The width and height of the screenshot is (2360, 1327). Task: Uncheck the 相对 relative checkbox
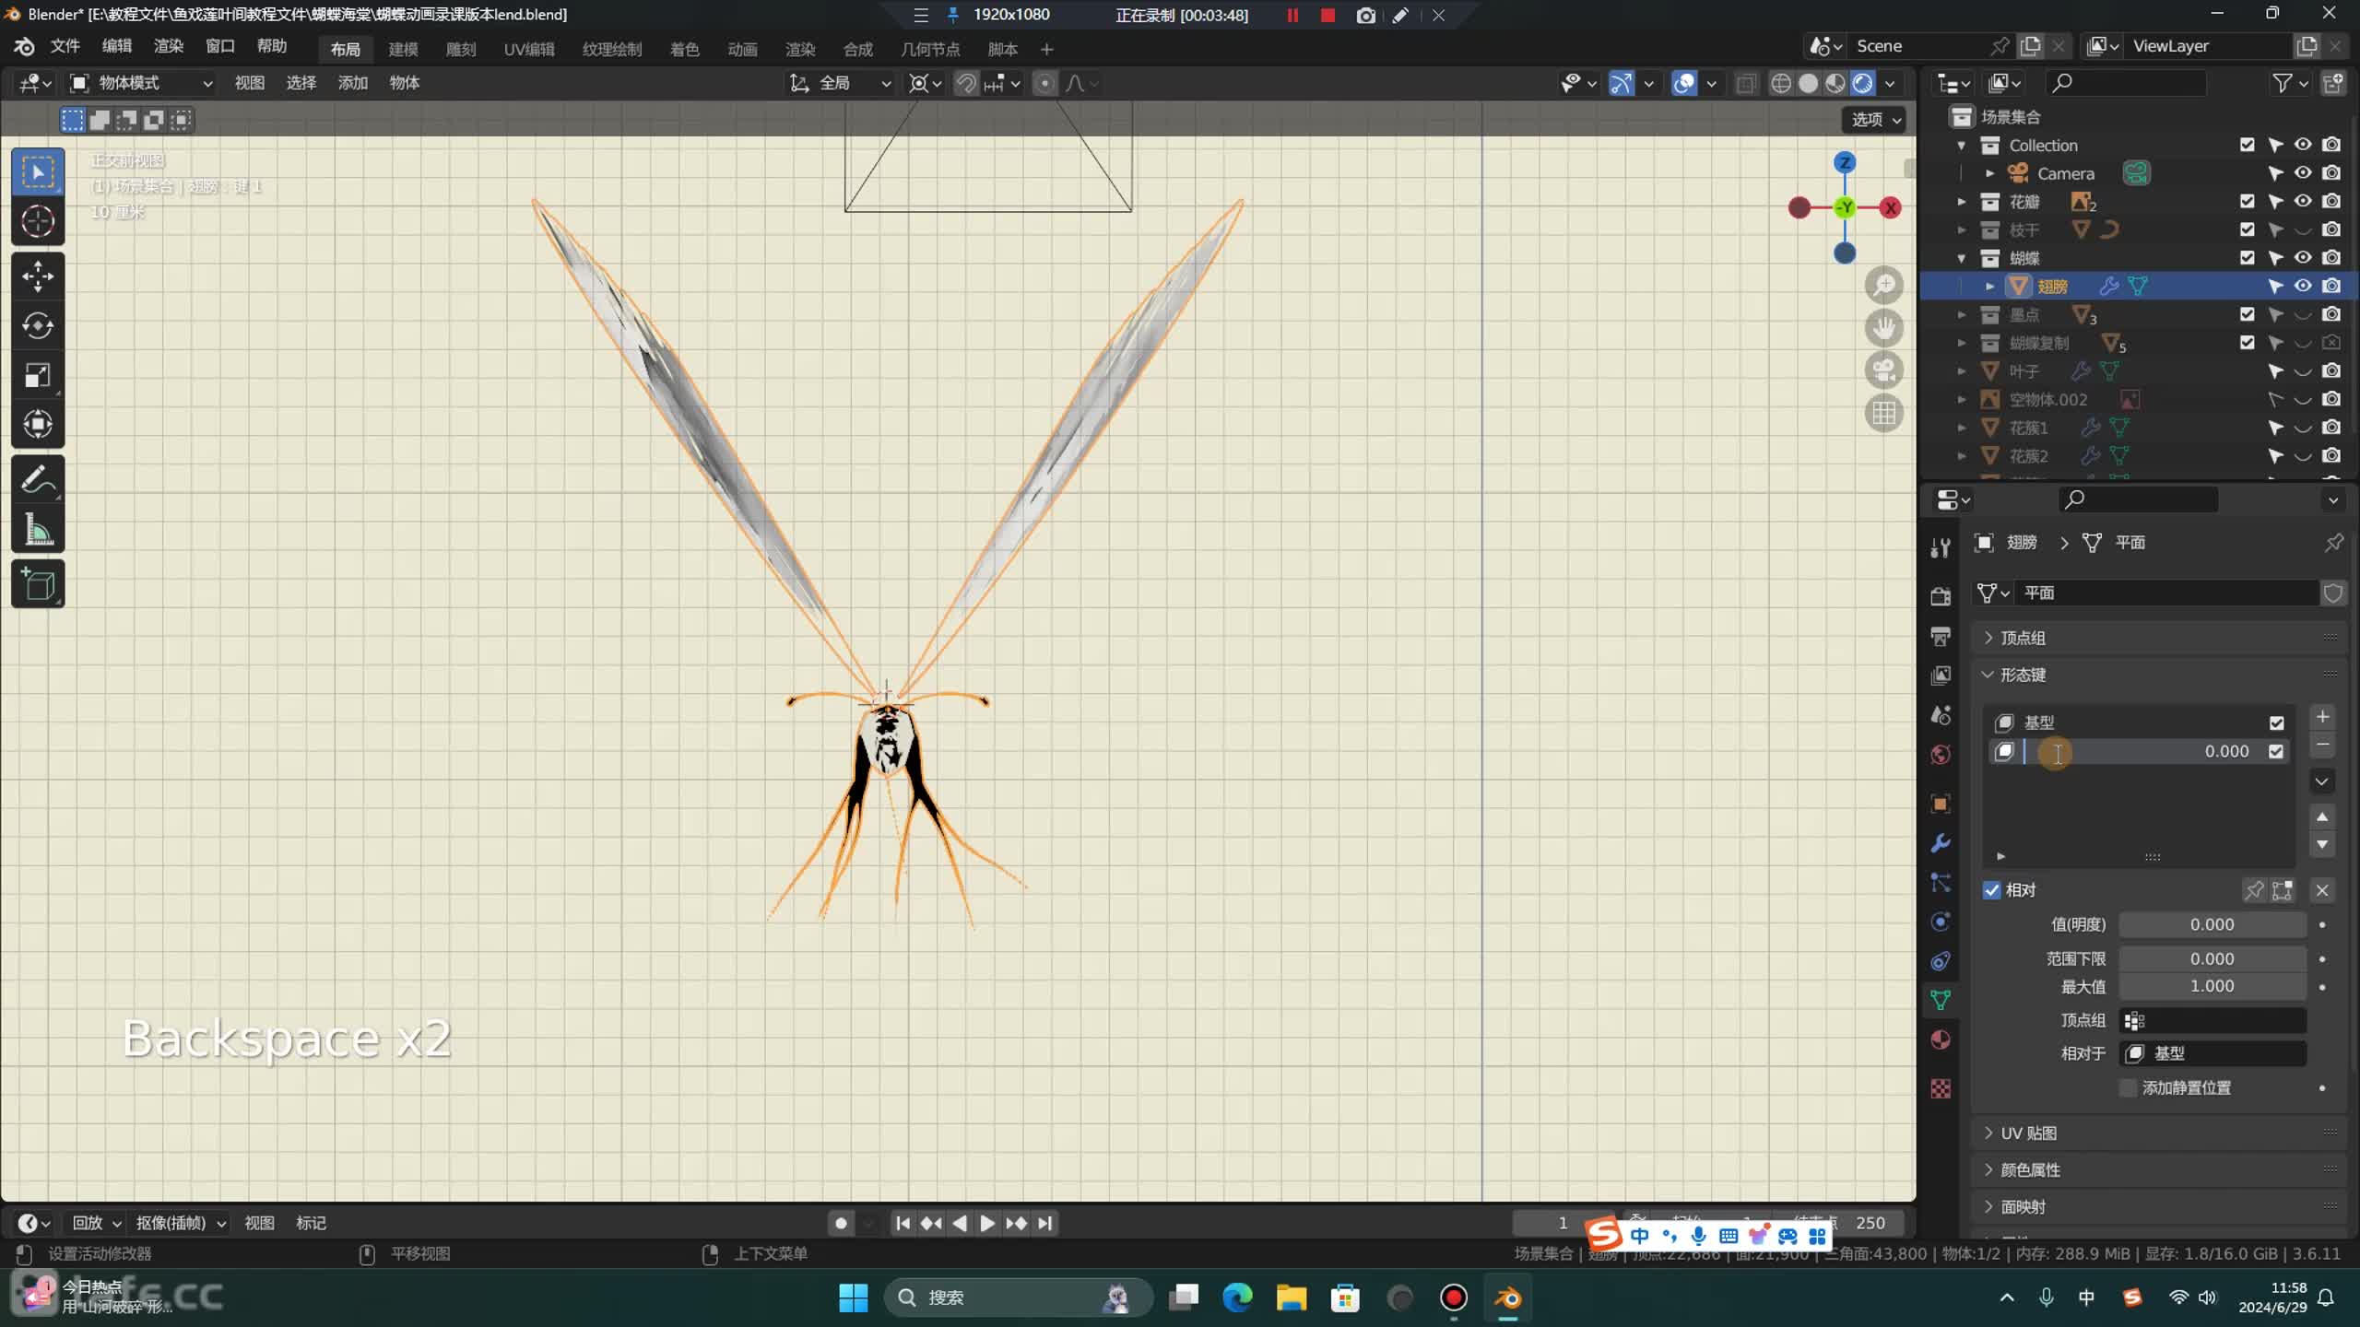click(x=1992, y=890)
